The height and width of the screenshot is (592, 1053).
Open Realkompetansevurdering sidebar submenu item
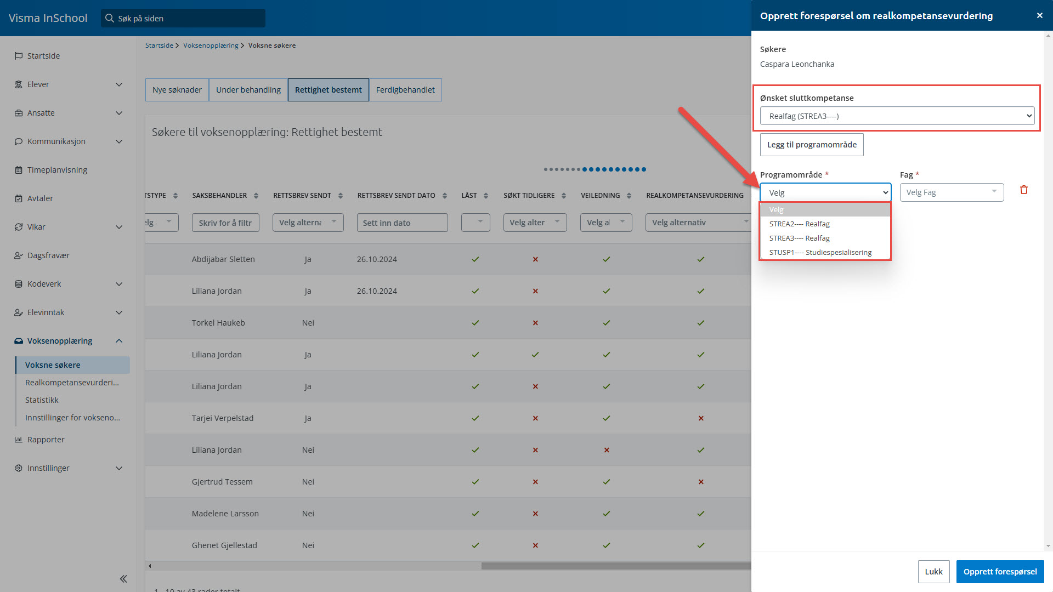tap(73, 383)
